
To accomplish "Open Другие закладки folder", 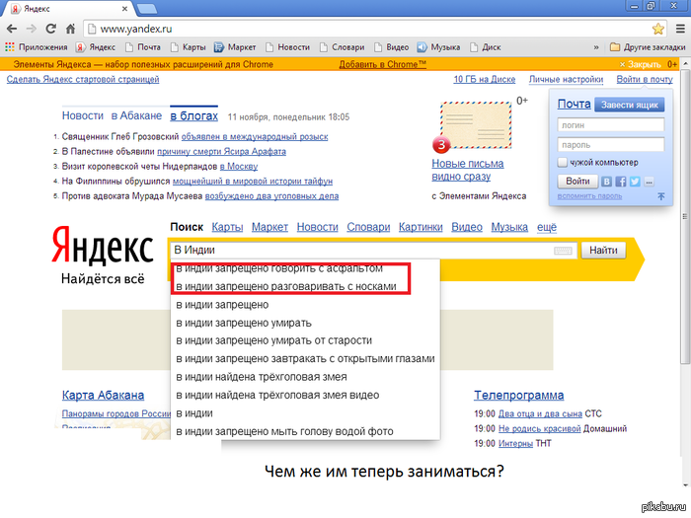I will (648, 47).
